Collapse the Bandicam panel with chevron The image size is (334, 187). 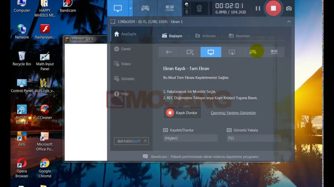pyautogui.click(x=289, y=22)
